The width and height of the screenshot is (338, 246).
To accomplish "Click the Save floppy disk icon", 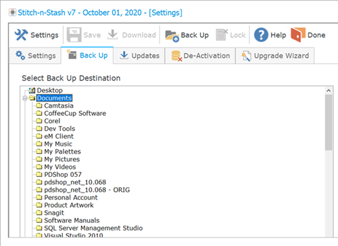I will [74, 35].
